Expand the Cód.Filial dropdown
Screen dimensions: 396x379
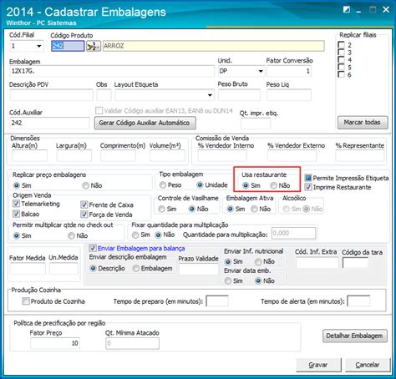pos(39,46)
